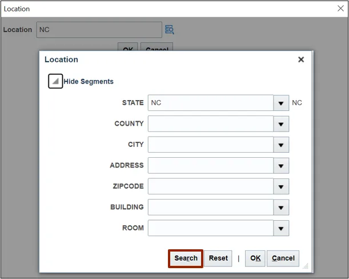The image size is (349, 279).
Task: Open the STATE dropdown arrow
Action: point(281,103)
